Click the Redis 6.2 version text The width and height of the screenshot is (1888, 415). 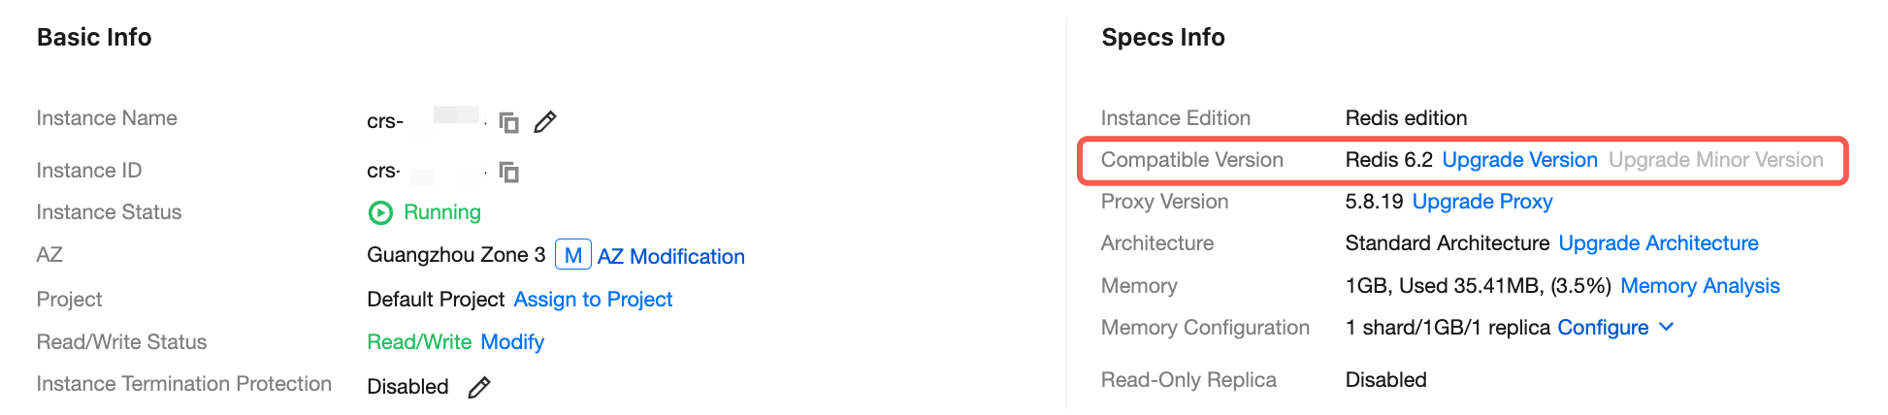click(1388, 160)
